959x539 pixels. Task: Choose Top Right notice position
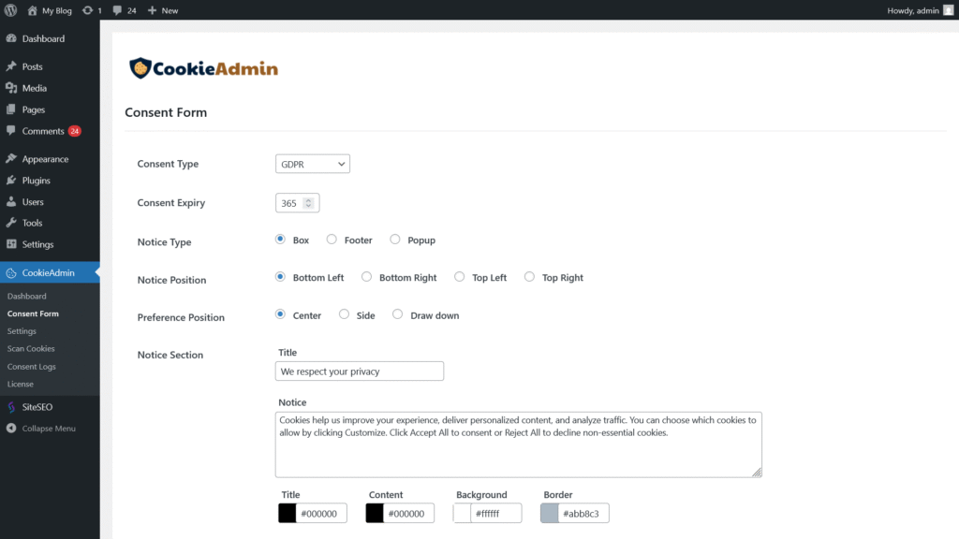coord(530,277)
